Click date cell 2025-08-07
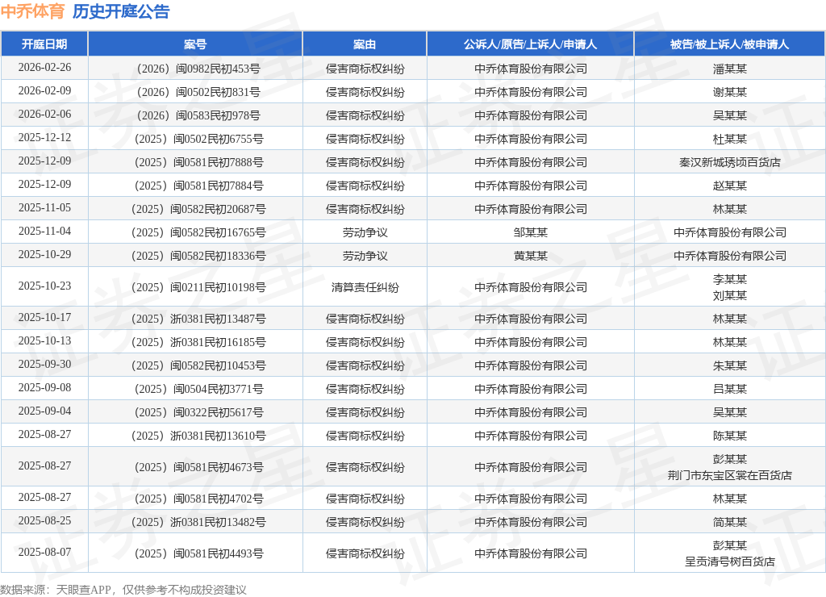 click(x=44, y=552)
